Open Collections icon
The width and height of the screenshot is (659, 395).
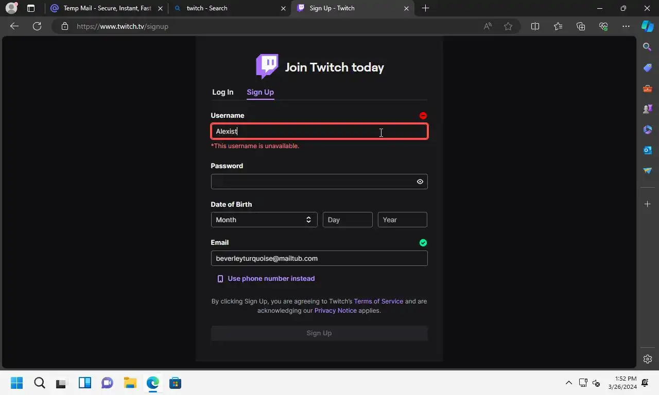pos(581,26)
